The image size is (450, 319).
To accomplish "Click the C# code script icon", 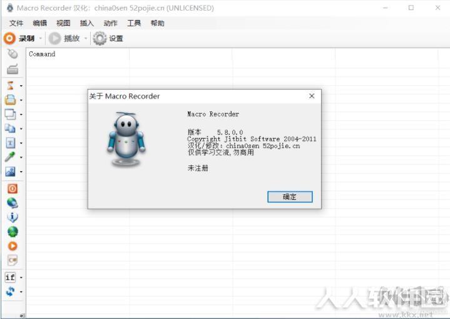I will [13, 260].
